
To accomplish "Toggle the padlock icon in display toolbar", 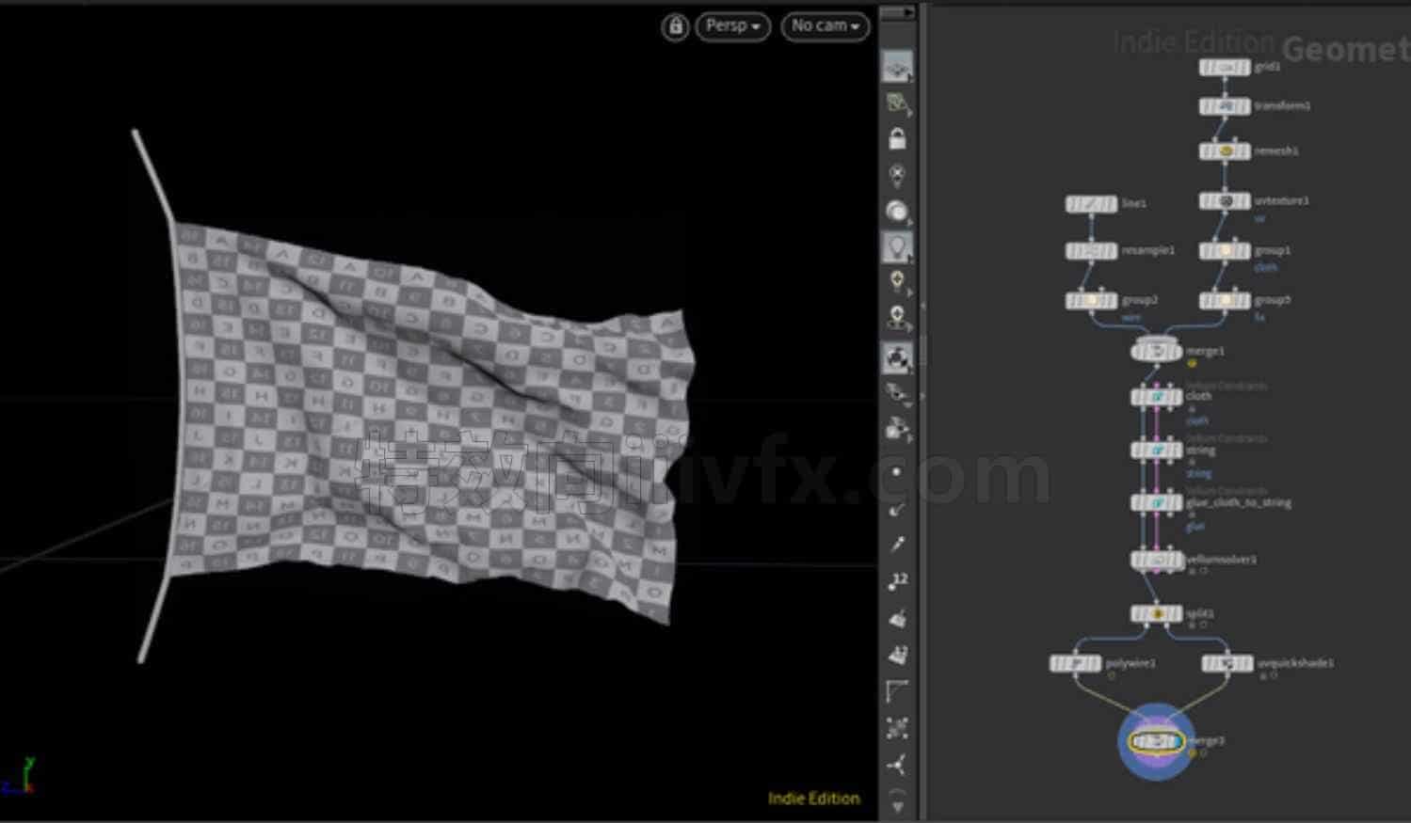I will [x=897, y=138].
